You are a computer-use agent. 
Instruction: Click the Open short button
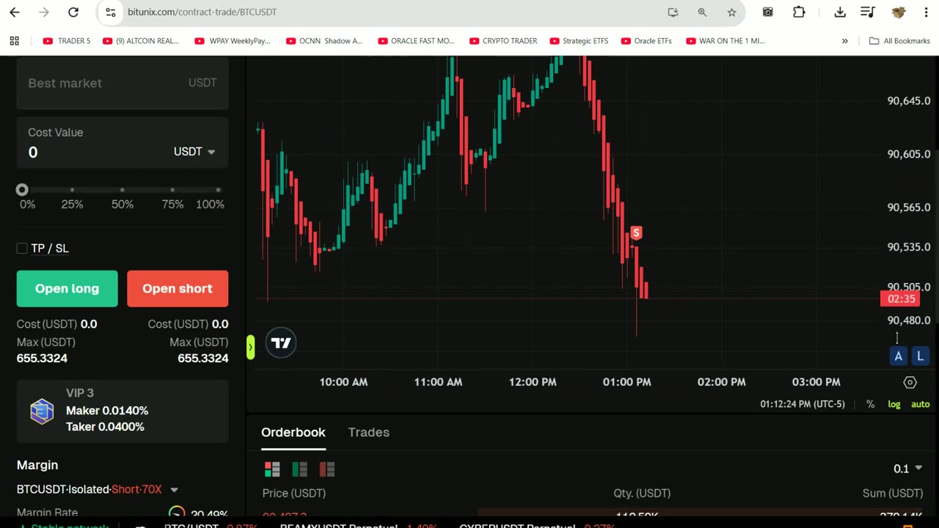coord(178,288)
